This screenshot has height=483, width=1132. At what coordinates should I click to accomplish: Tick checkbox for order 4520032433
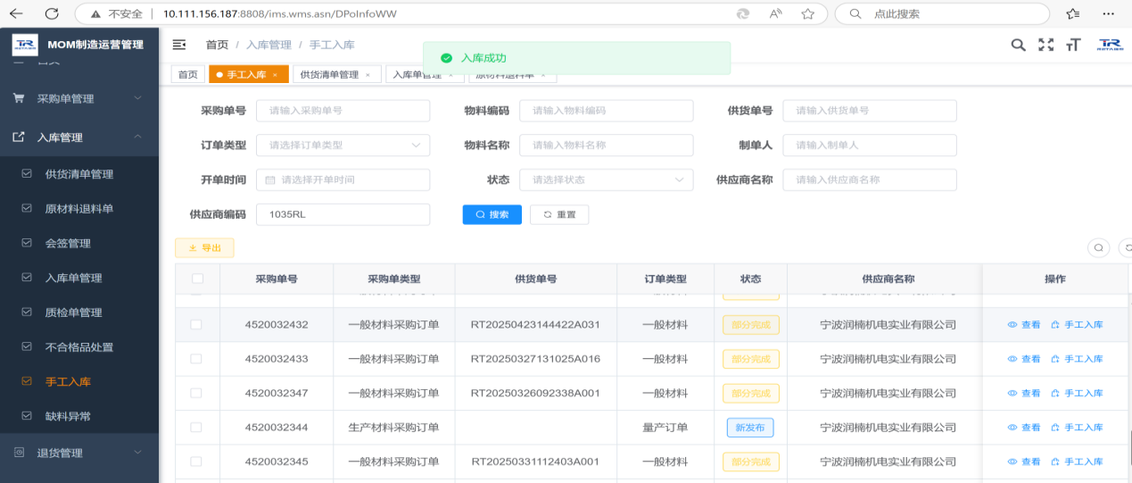coord(196,359)
